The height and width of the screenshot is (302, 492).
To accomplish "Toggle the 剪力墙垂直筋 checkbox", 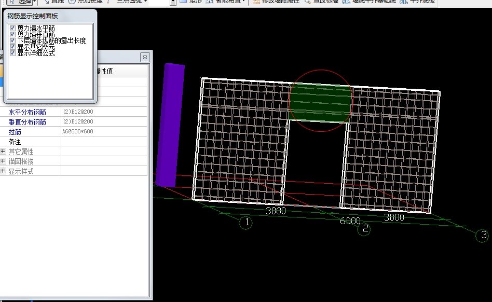I will point(12,34).
